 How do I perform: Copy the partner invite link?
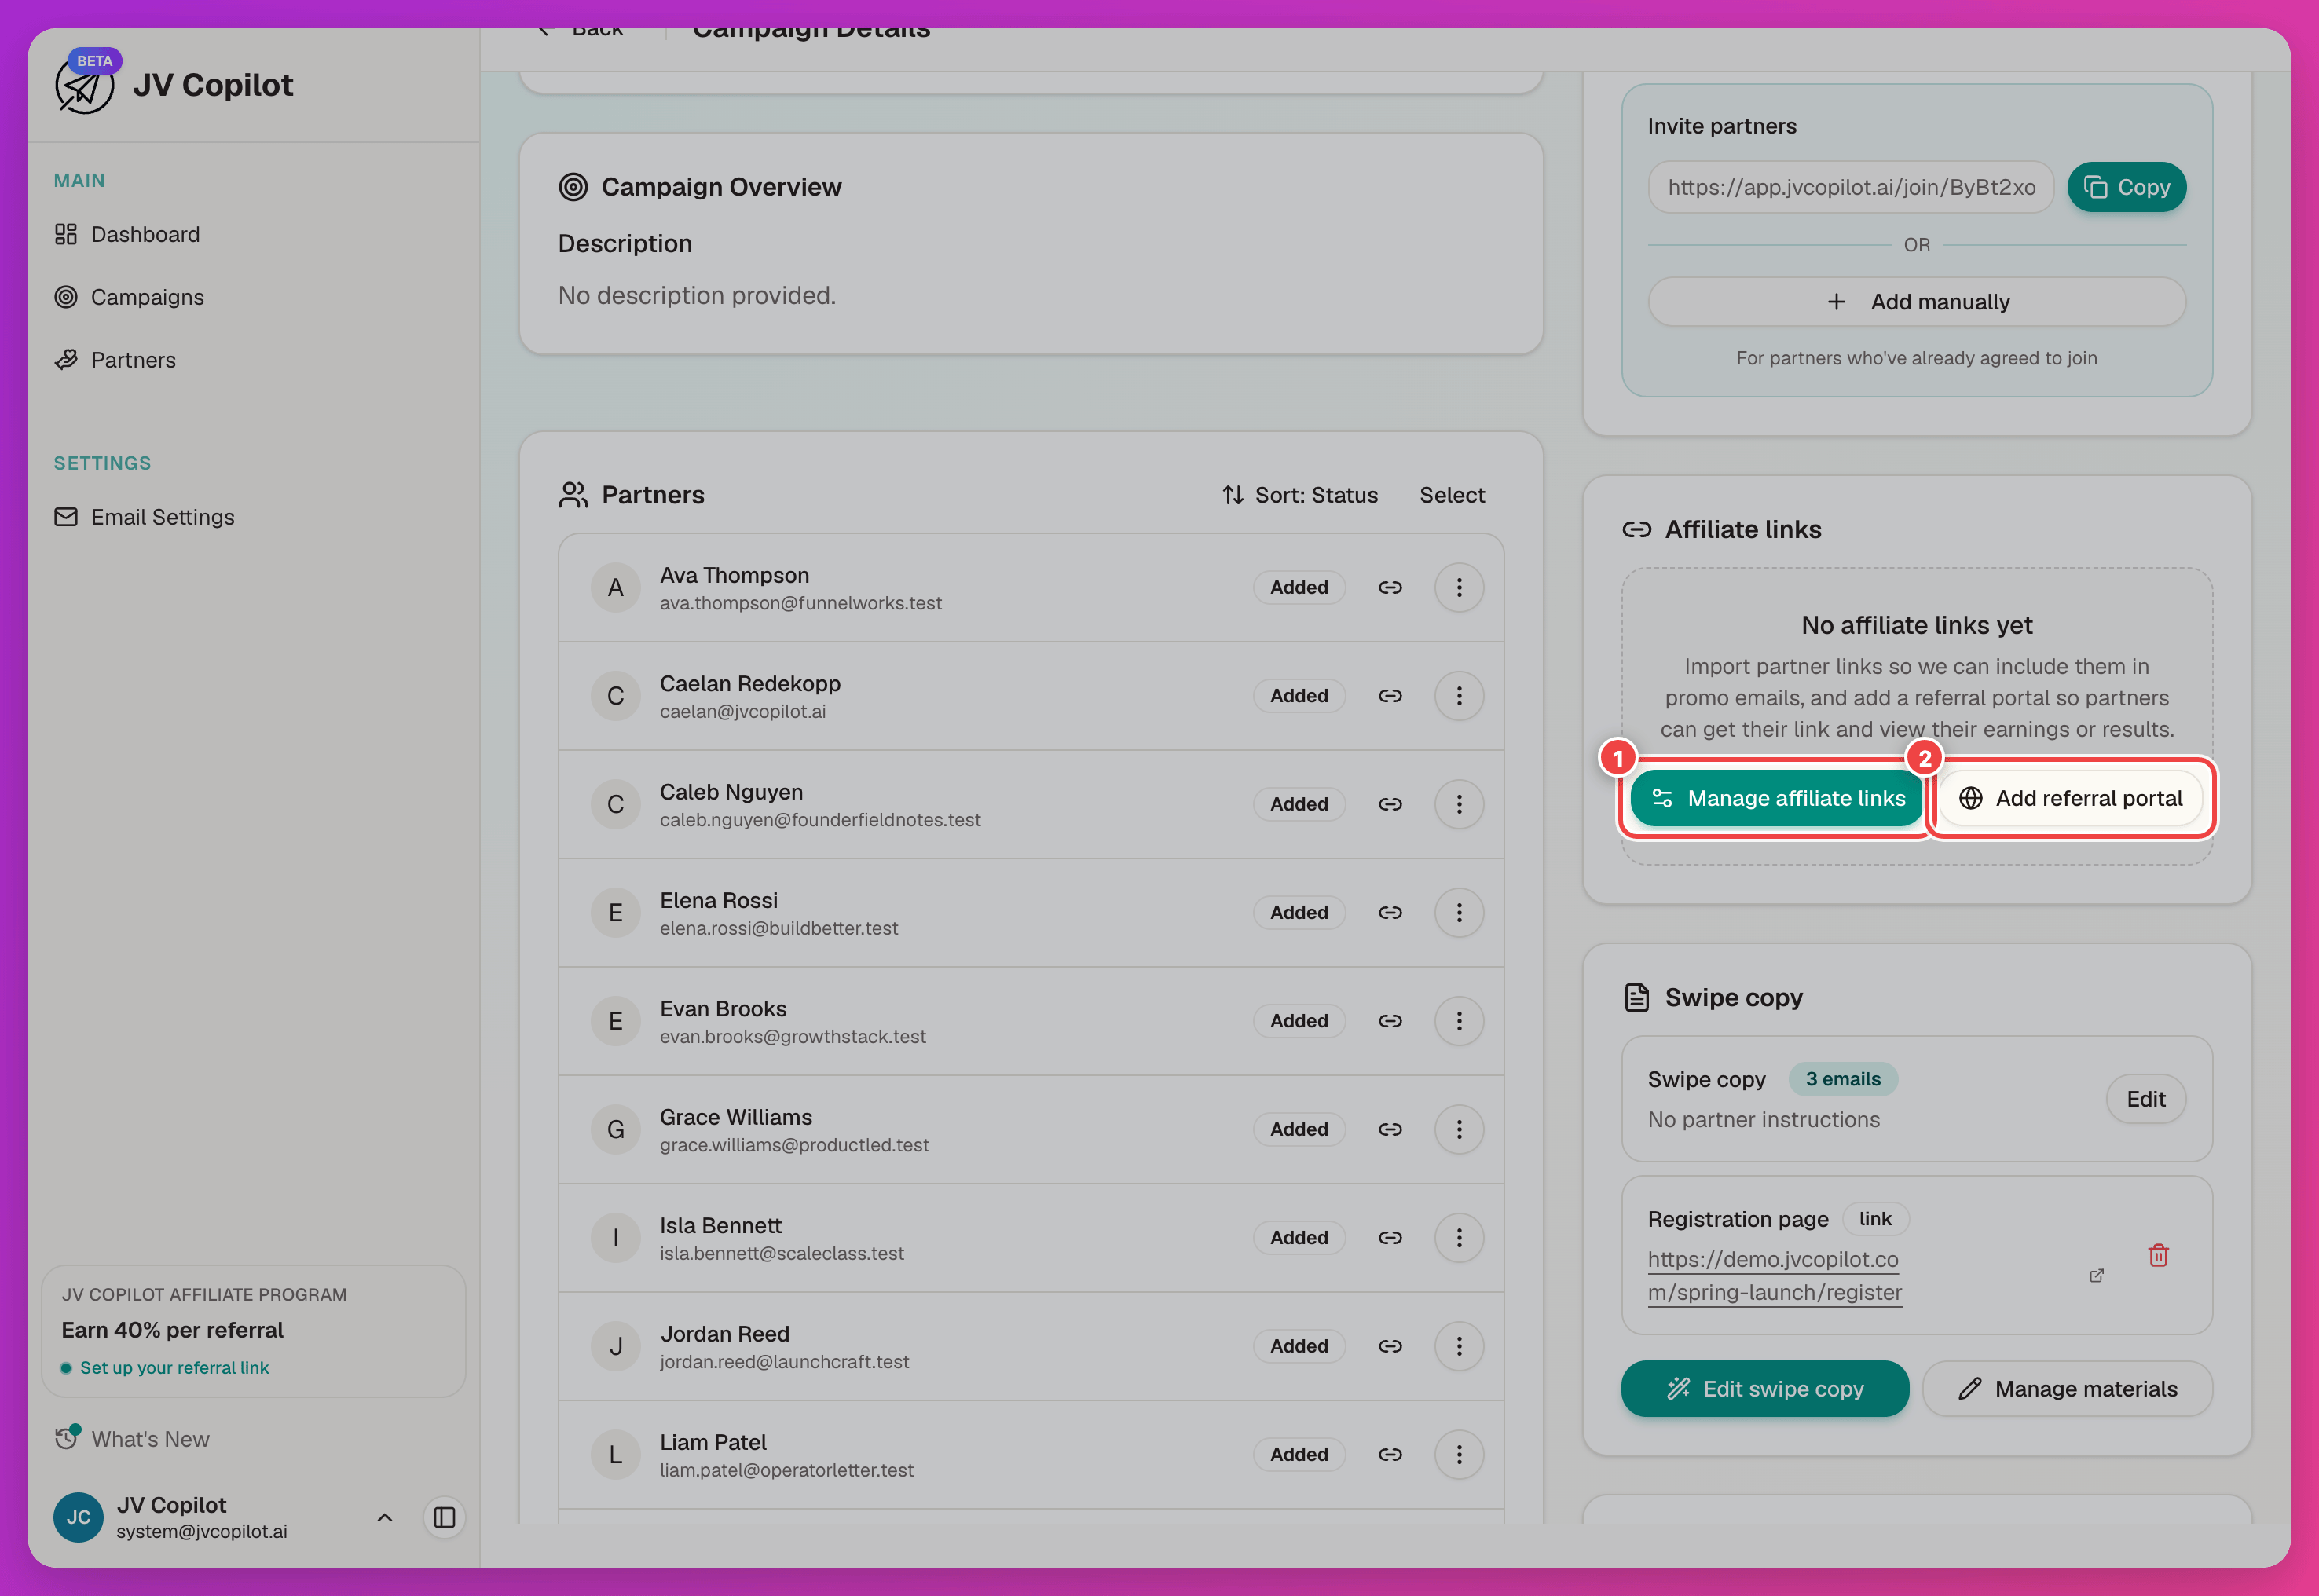tap(2126, 187)
